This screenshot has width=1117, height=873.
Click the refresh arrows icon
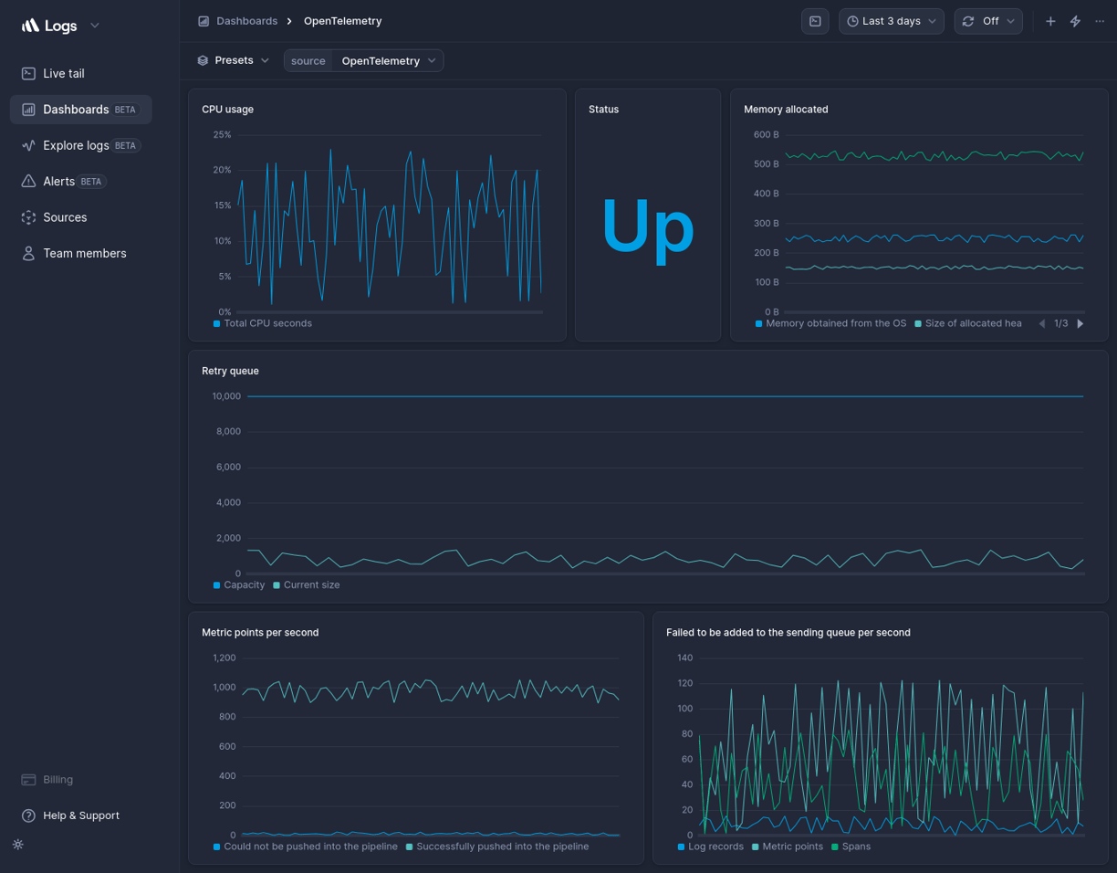tap(968, 21)
